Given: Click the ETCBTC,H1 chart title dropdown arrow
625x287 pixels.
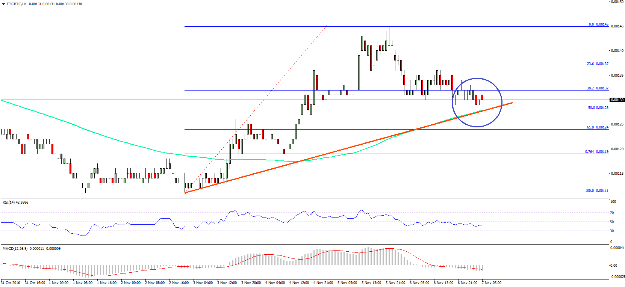Looking at the screenshot, I should (x=3, y=4).
